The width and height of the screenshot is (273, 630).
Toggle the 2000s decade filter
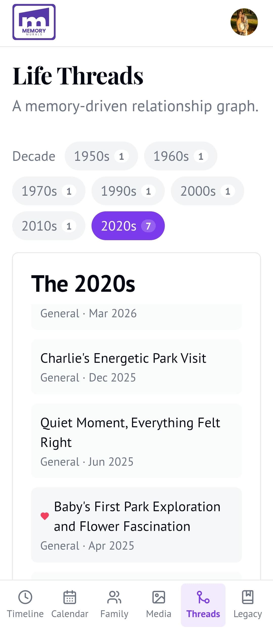pos(207,191)
